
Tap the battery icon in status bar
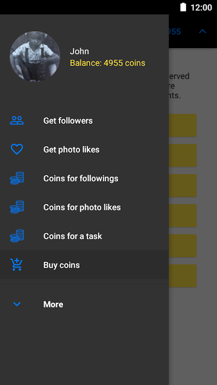[183, 7]
